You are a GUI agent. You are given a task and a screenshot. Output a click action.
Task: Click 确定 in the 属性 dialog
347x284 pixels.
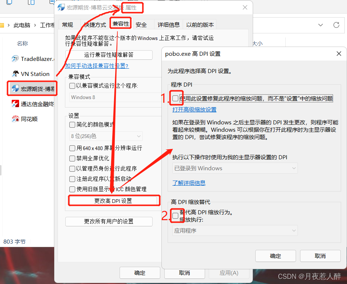(x=140, y=273)
